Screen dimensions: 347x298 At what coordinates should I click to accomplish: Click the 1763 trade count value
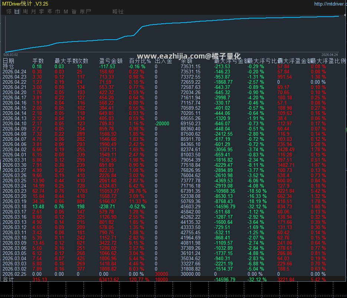coord(82,191)
